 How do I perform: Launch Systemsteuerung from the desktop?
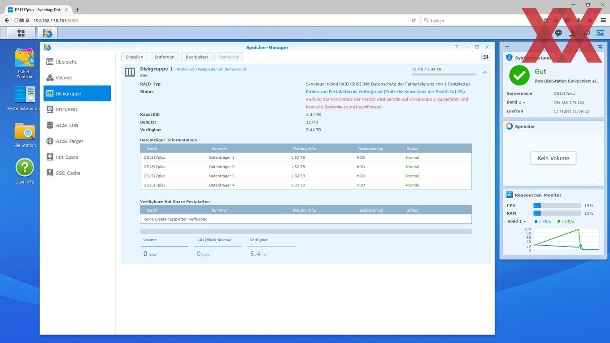[25, 98]
